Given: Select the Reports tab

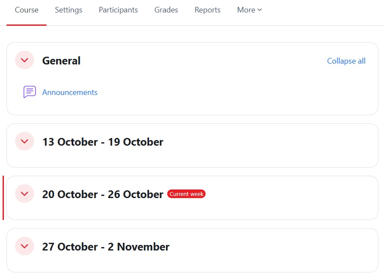Looking at the screenshot, I should click(x=207, y=10).
